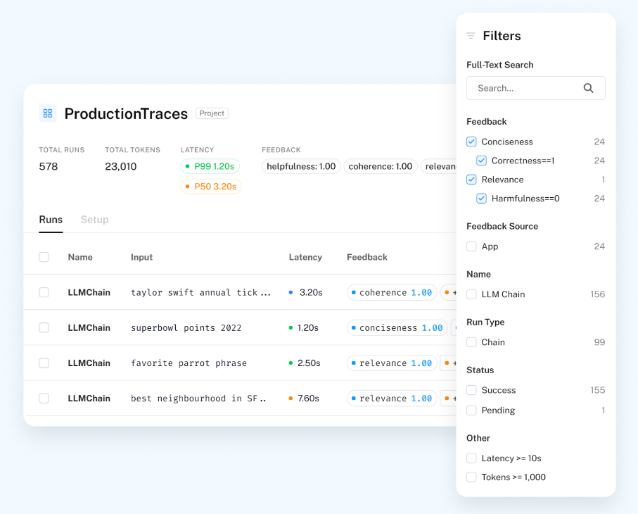Screen dimensions: 638x514
Task: Select the taylor swift annual tick run checkbox
Action: pyautogui.click(x=44, y=292)
